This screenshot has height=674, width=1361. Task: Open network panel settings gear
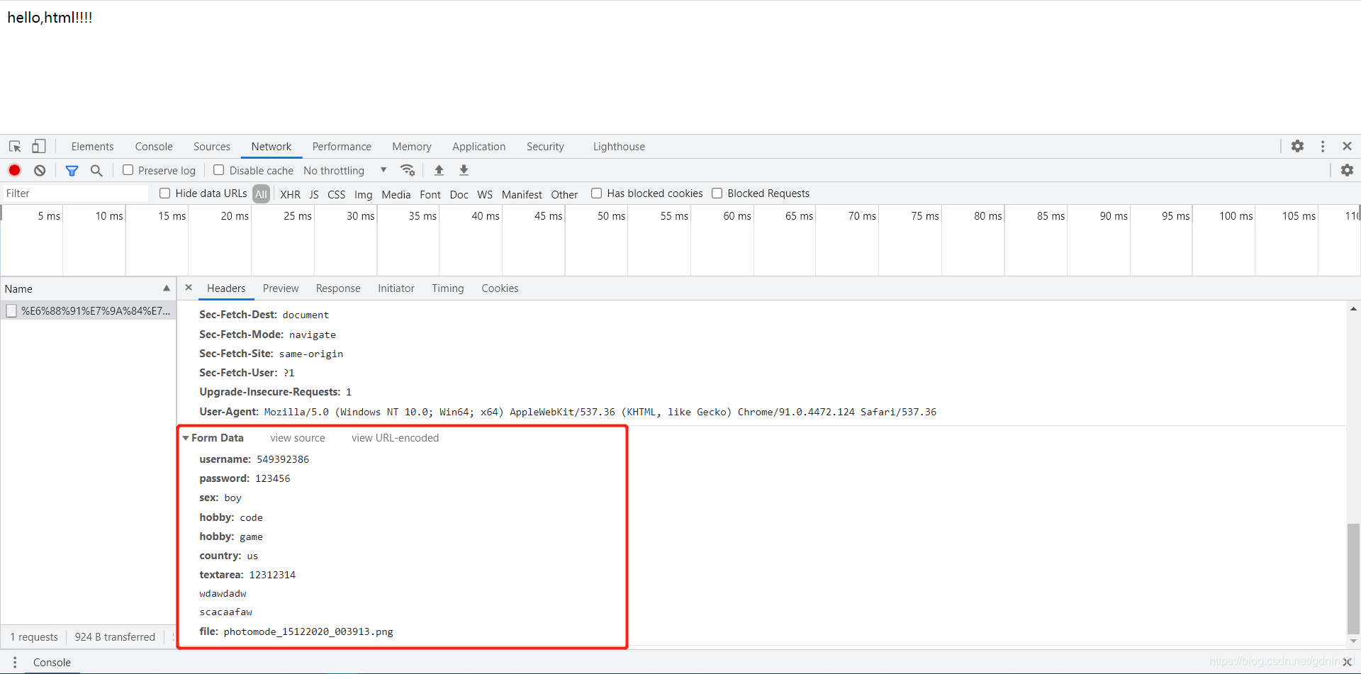click(1347, 170)
